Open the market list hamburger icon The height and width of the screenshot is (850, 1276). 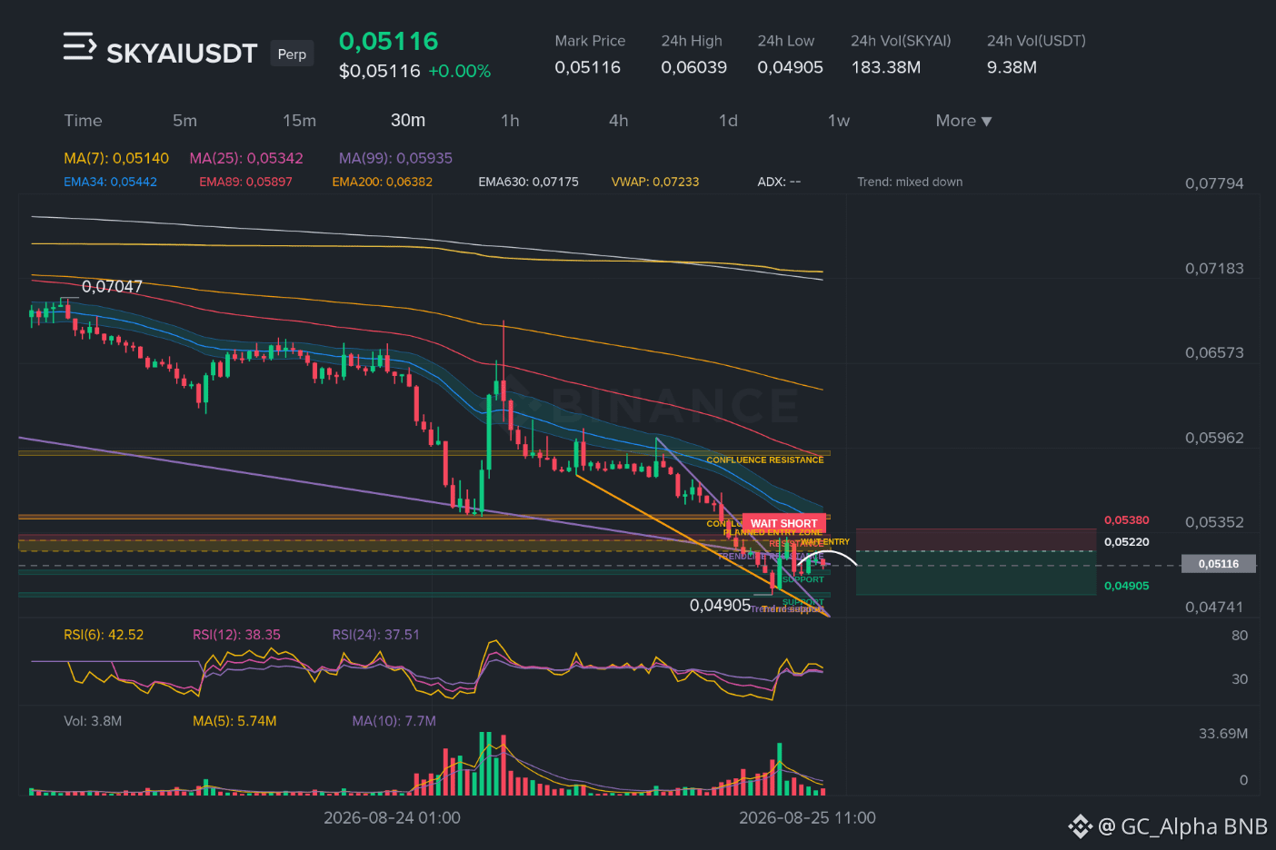(79, 46)
